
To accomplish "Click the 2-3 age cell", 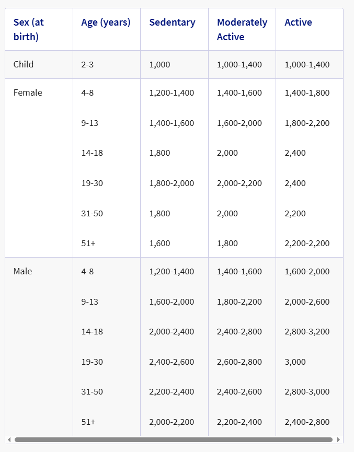I will 87,65.
